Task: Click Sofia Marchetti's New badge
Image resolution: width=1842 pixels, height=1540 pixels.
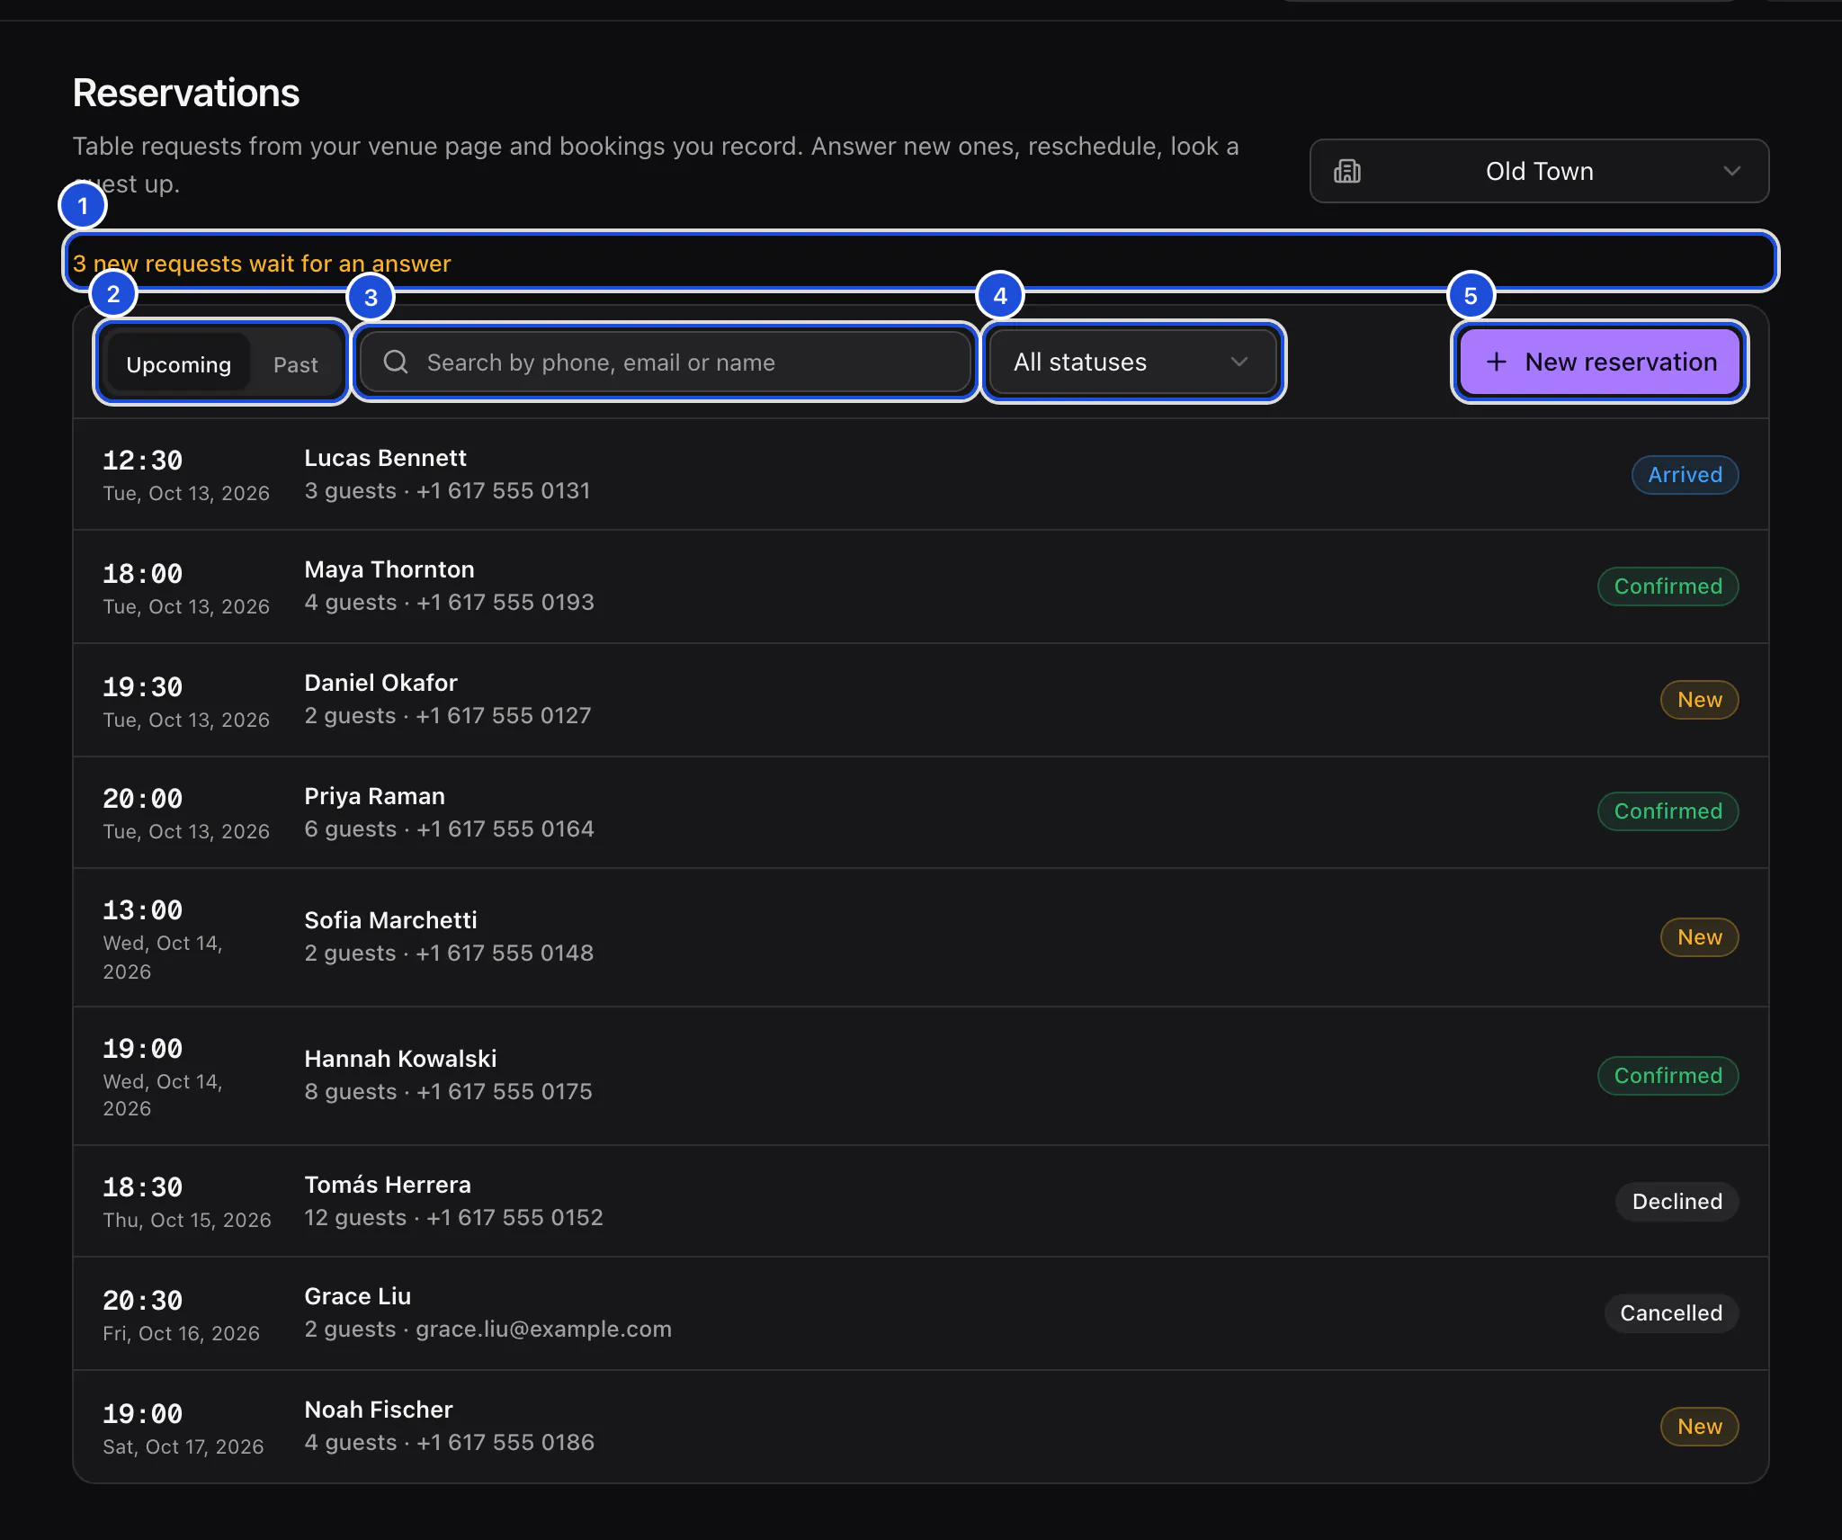Action: tap(1699, 937)
